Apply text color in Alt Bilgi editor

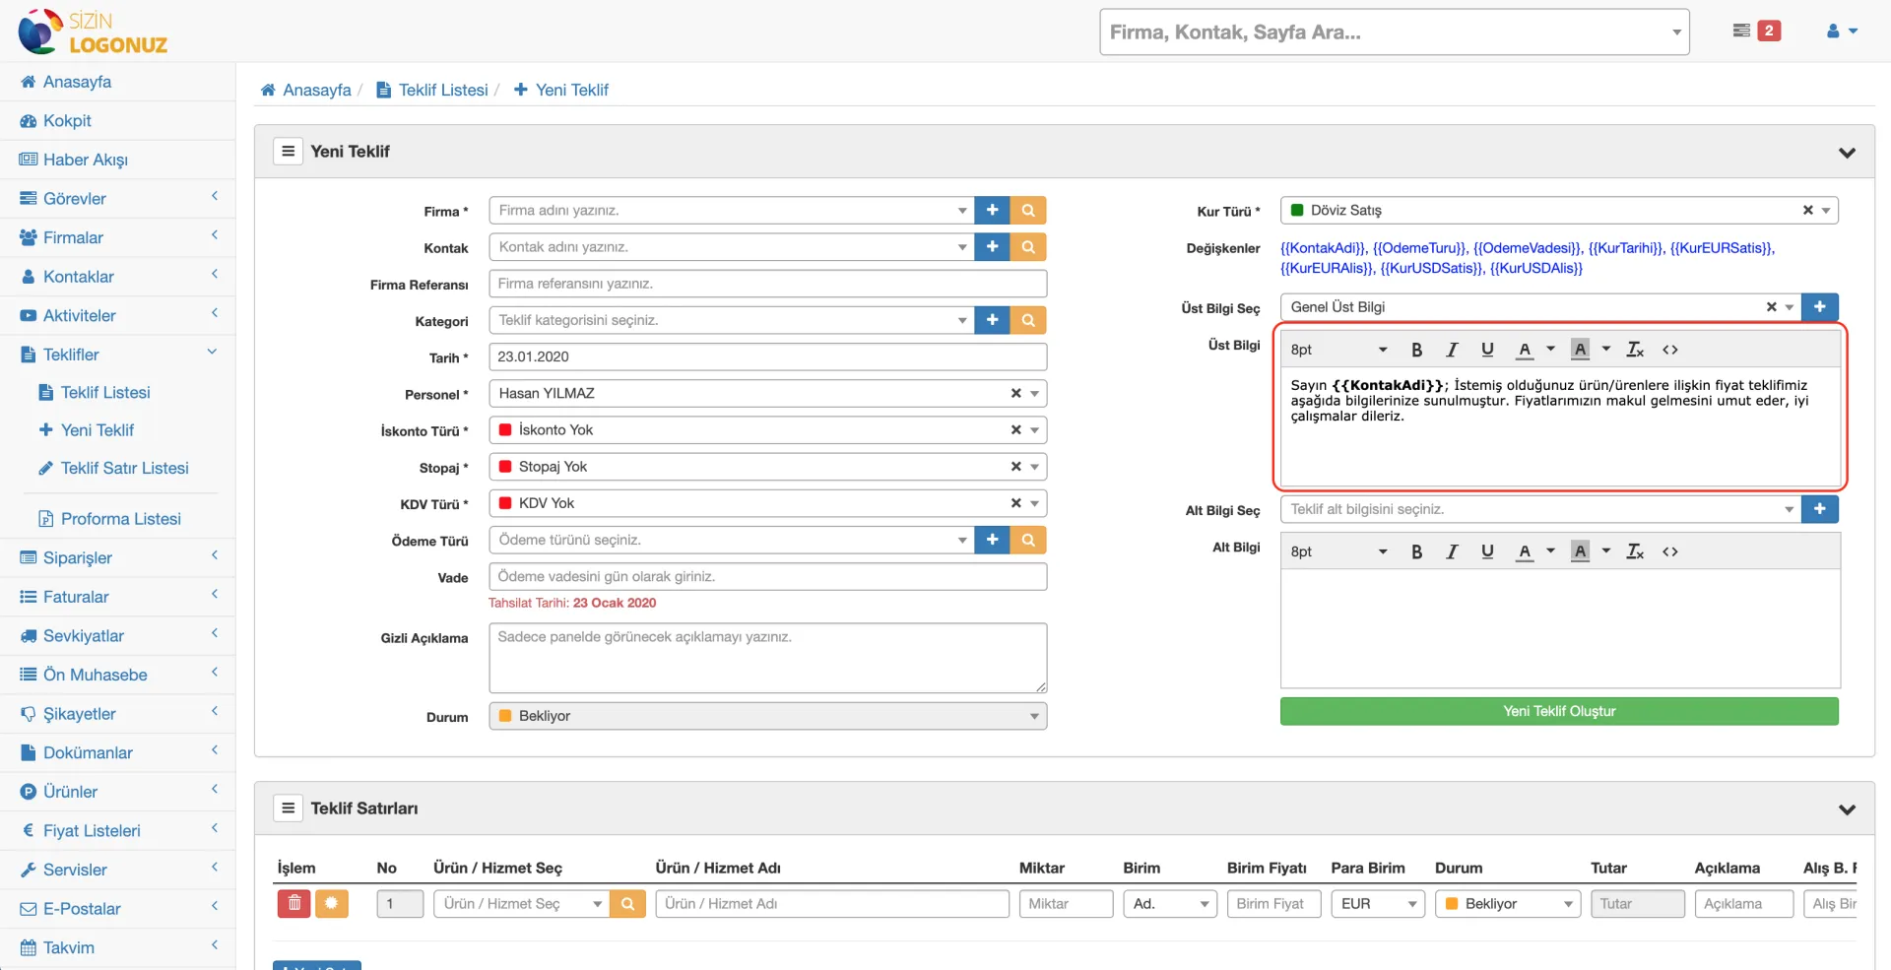coord(1525,551)
